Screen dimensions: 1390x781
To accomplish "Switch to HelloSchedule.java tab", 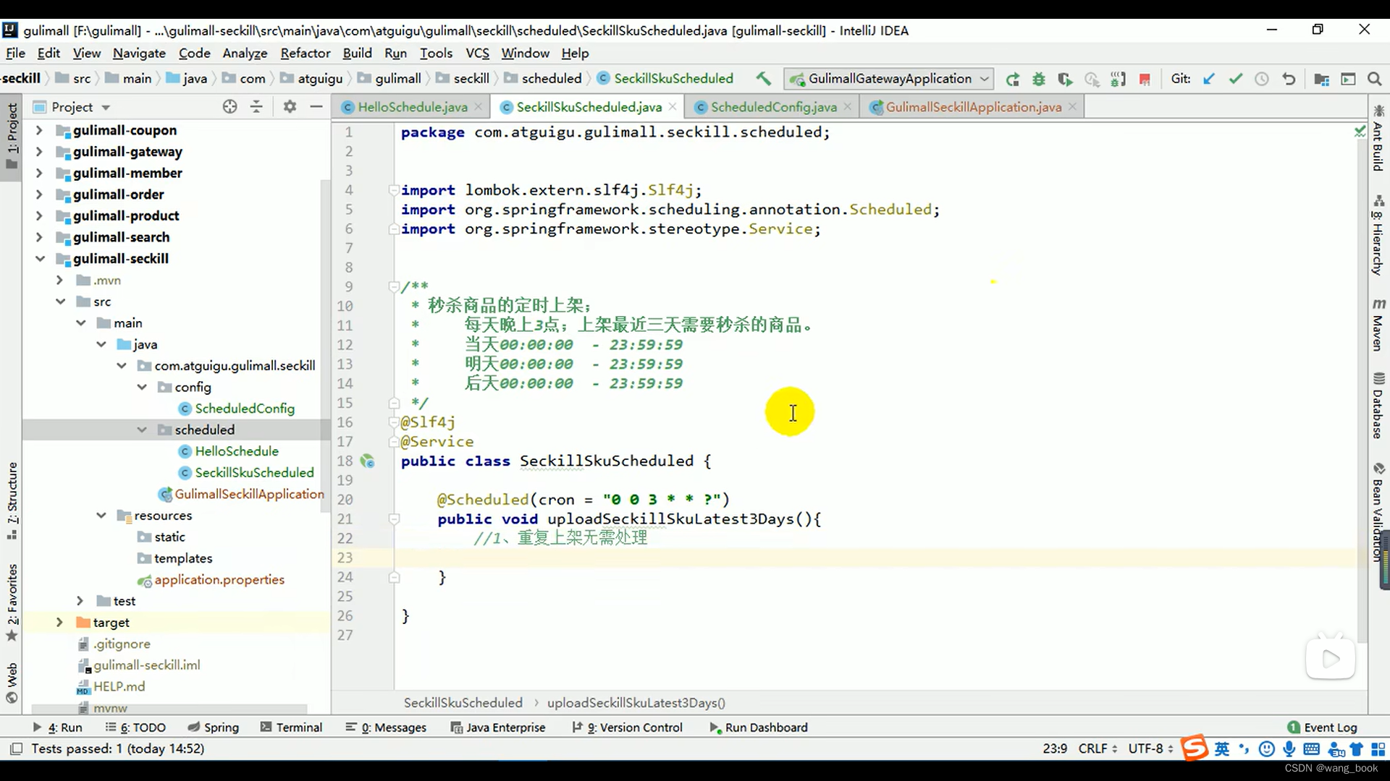I will 412,107.
